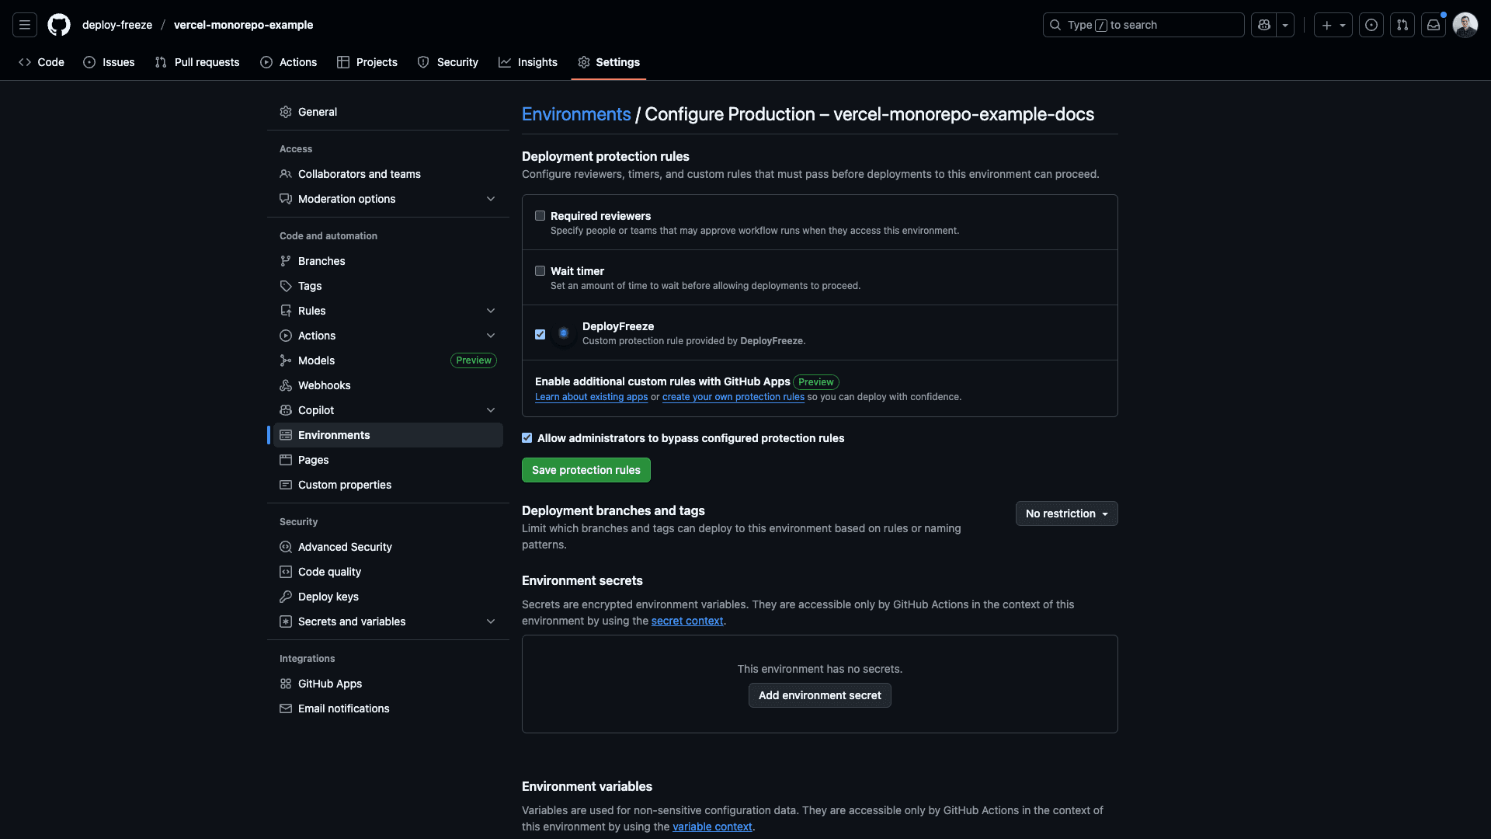Screen dimensions: 1491x839
Task: Save the protection rules
Action: click(586, 470)
